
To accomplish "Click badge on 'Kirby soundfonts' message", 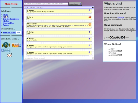I will tap(89, 10).
